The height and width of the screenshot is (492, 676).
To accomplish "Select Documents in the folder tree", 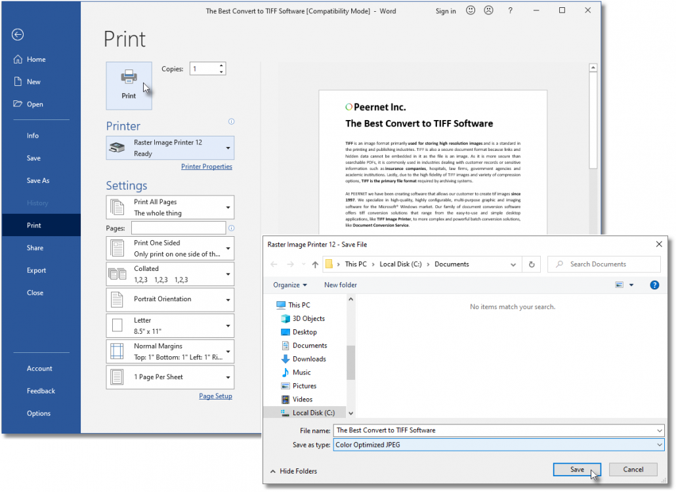I will click(304, 346).
